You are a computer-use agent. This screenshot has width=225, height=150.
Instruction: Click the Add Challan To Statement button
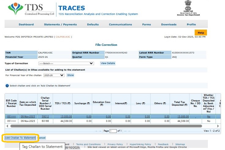(x=20, y=138)
